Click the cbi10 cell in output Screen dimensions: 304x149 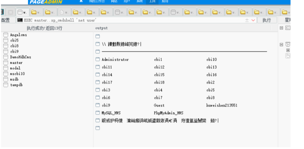pos(212,60)
